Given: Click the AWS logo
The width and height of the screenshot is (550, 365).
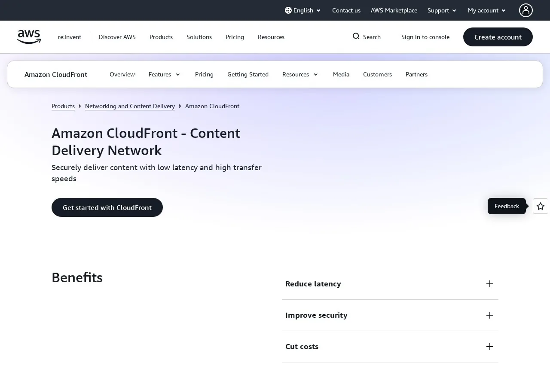Looking at the screenshot, I should 29,37.
